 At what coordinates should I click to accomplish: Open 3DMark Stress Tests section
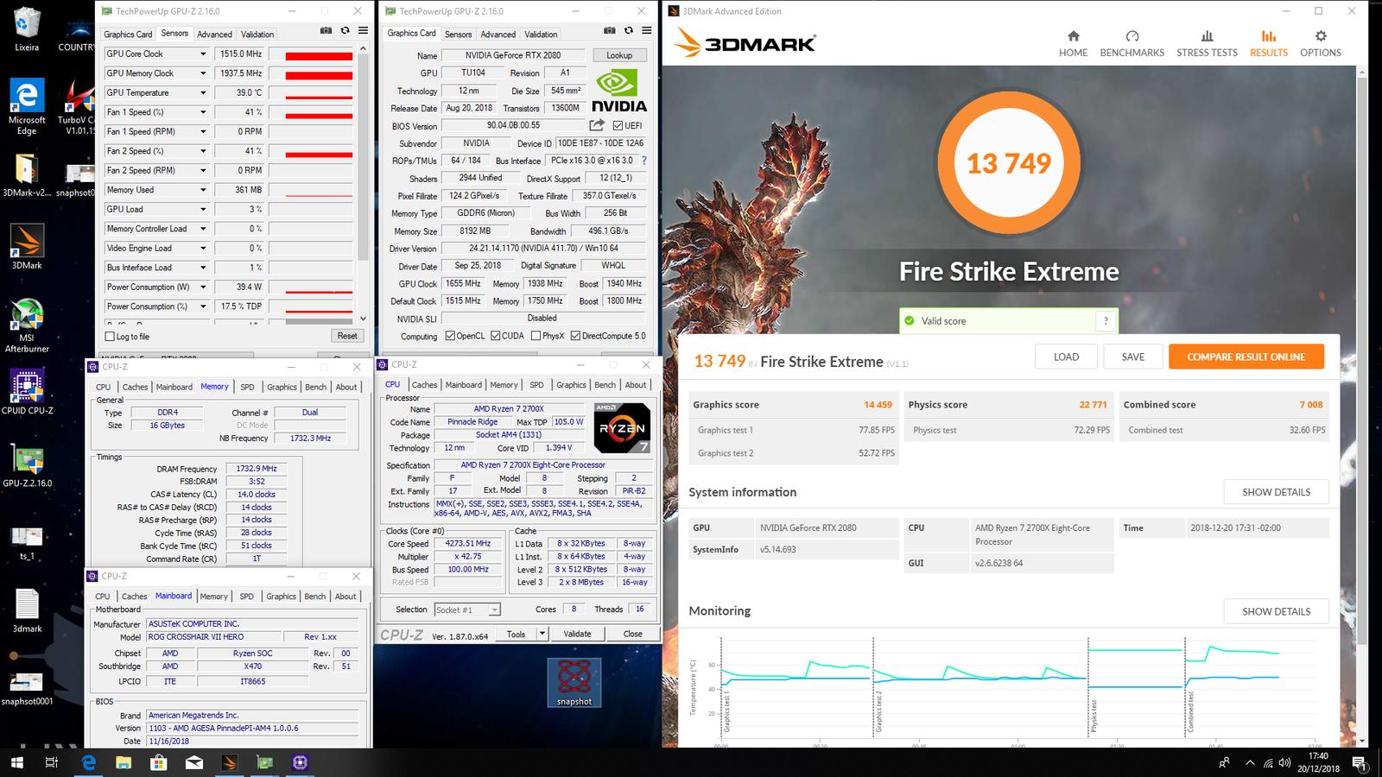(x=1207, y=41)
